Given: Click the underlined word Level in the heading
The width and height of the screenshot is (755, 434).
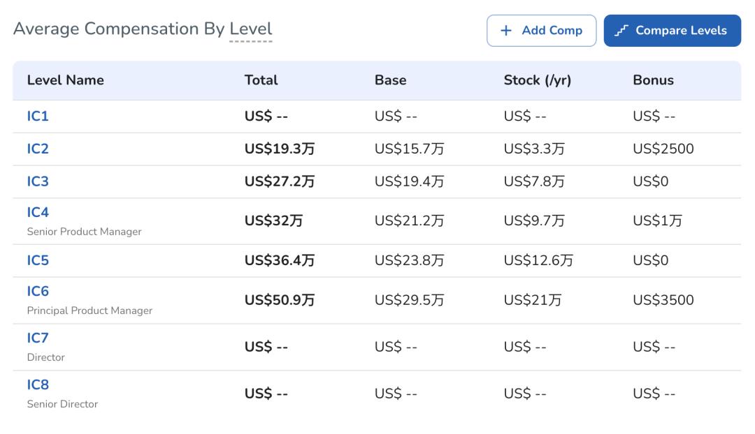Looking at the screenshot, I should point(251,29).
